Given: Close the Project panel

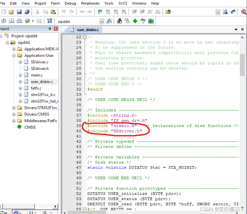Looking at the screenshot, I should (56, 29).
